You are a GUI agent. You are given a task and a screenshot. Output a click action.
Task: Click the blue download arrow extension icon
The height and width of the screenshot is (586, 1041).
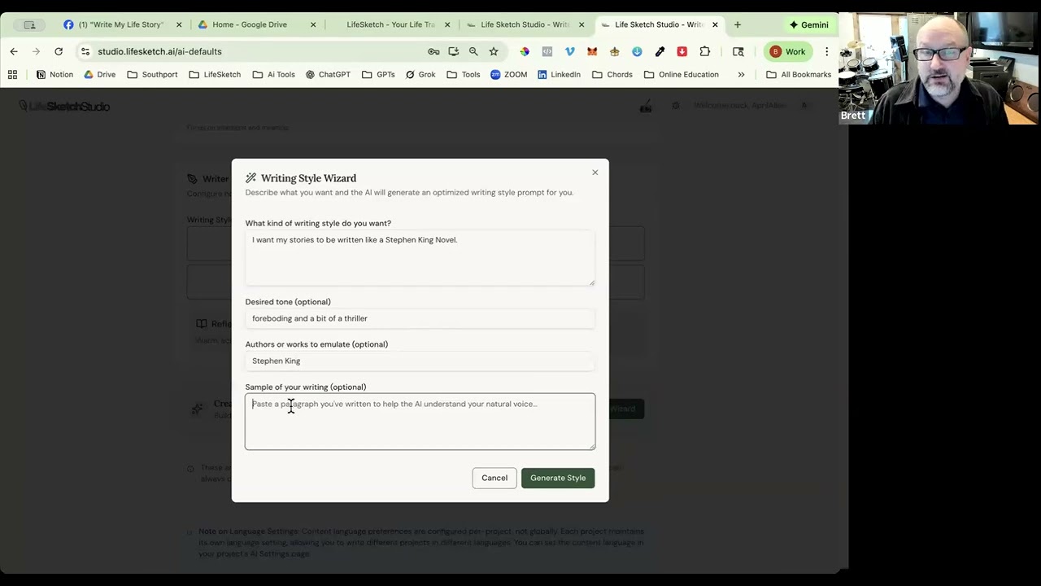pos(637,51)
